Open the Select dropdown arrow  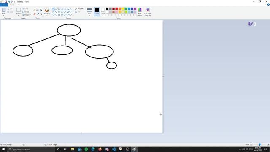click(x=19, y=15)
